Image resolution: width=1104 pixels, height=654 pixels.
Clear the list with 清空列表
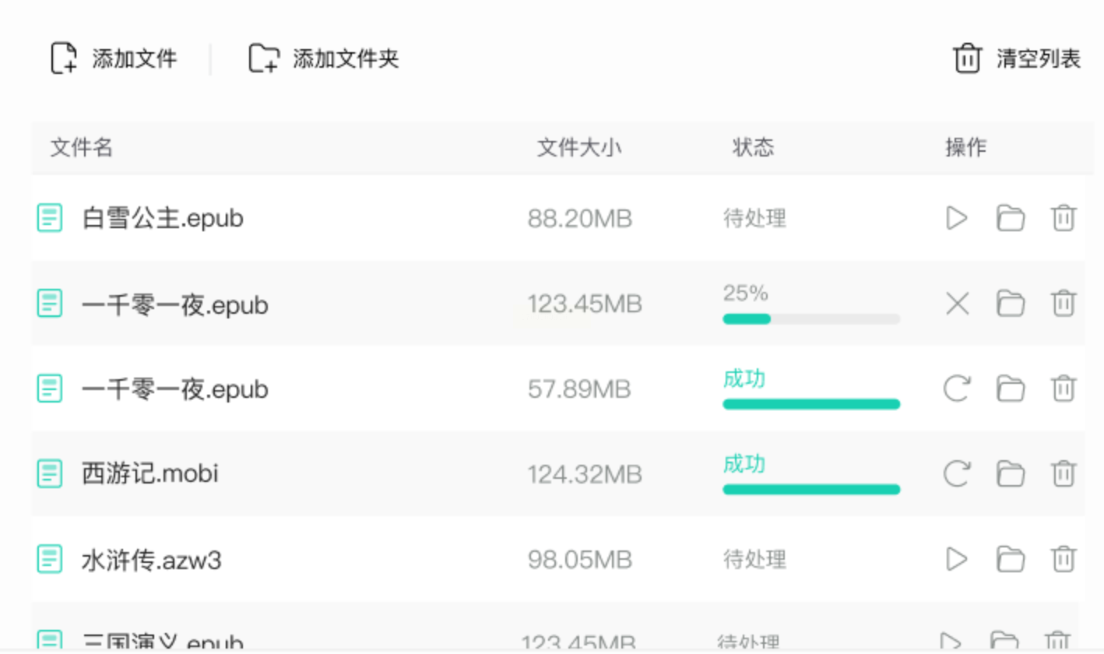[1017, 59]
